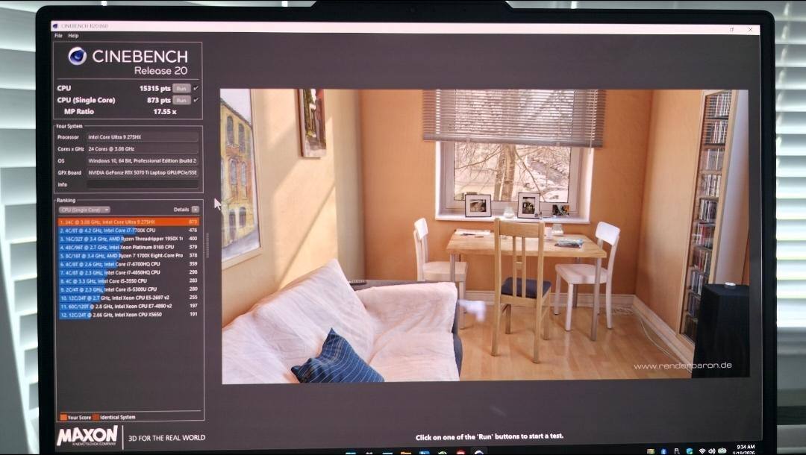Run the CPU multi-core test
The width and height of the screenshot is (806, 455).
coord(181,88)
